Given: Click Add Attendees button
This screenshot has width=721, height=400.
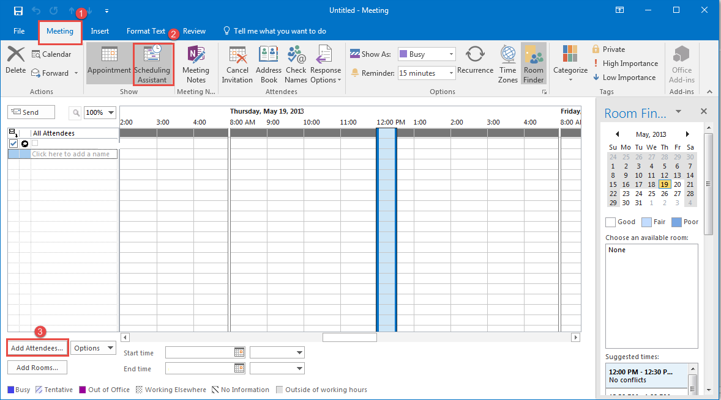Looking at the screenshot, I should pos(37,348).
